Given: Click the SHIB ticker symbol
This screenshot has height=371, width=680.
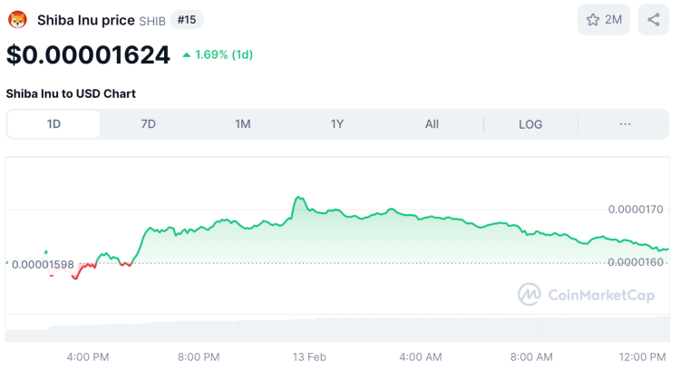Looking at the screenshot, I should pyautogui.click(x=152, y=21).
